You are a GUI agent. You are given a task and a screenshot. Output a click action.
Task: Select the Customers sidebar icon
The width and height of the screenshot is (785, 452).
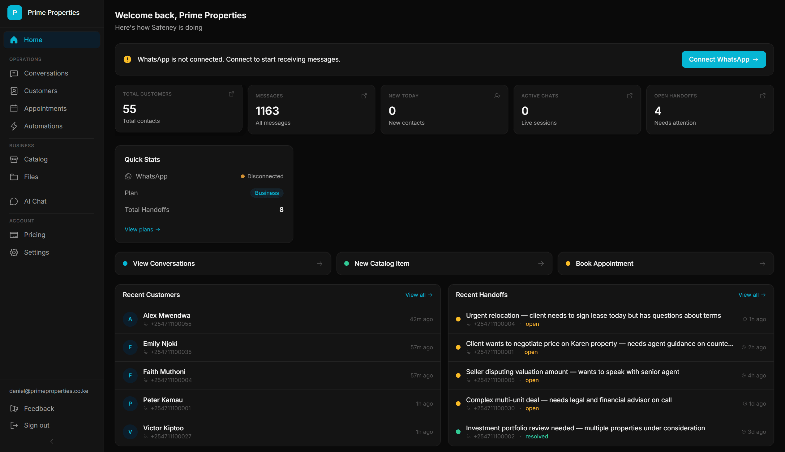pos(14,91)
